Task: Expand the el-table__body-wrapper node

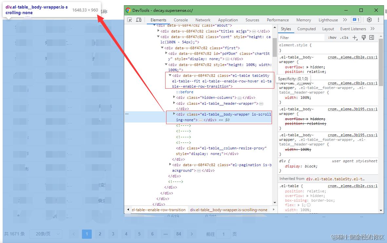Action: click(174, 114)
